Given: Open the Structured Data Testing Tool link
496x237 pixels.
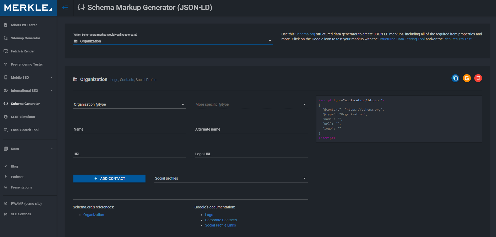Looking at the screenshot, I should (x=401, y=39).
